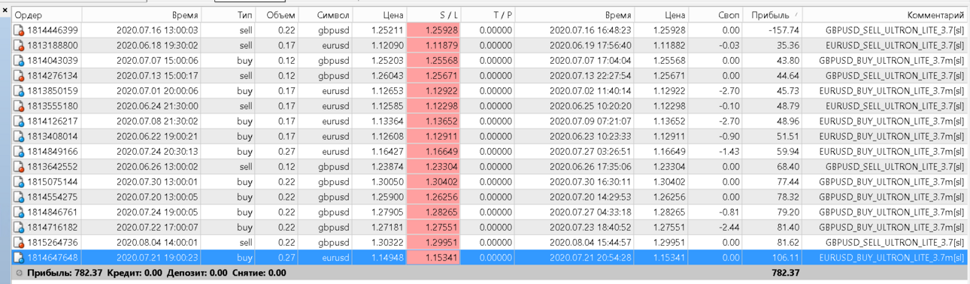
Task: Click the summary row icon before Прибыль: 782.37
Action: coord(20,273)
